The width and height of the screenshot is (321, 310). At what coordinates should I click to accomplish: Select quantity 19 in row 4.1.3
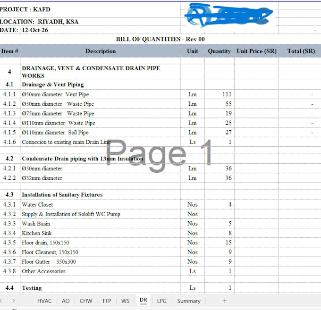click(219, 113)
